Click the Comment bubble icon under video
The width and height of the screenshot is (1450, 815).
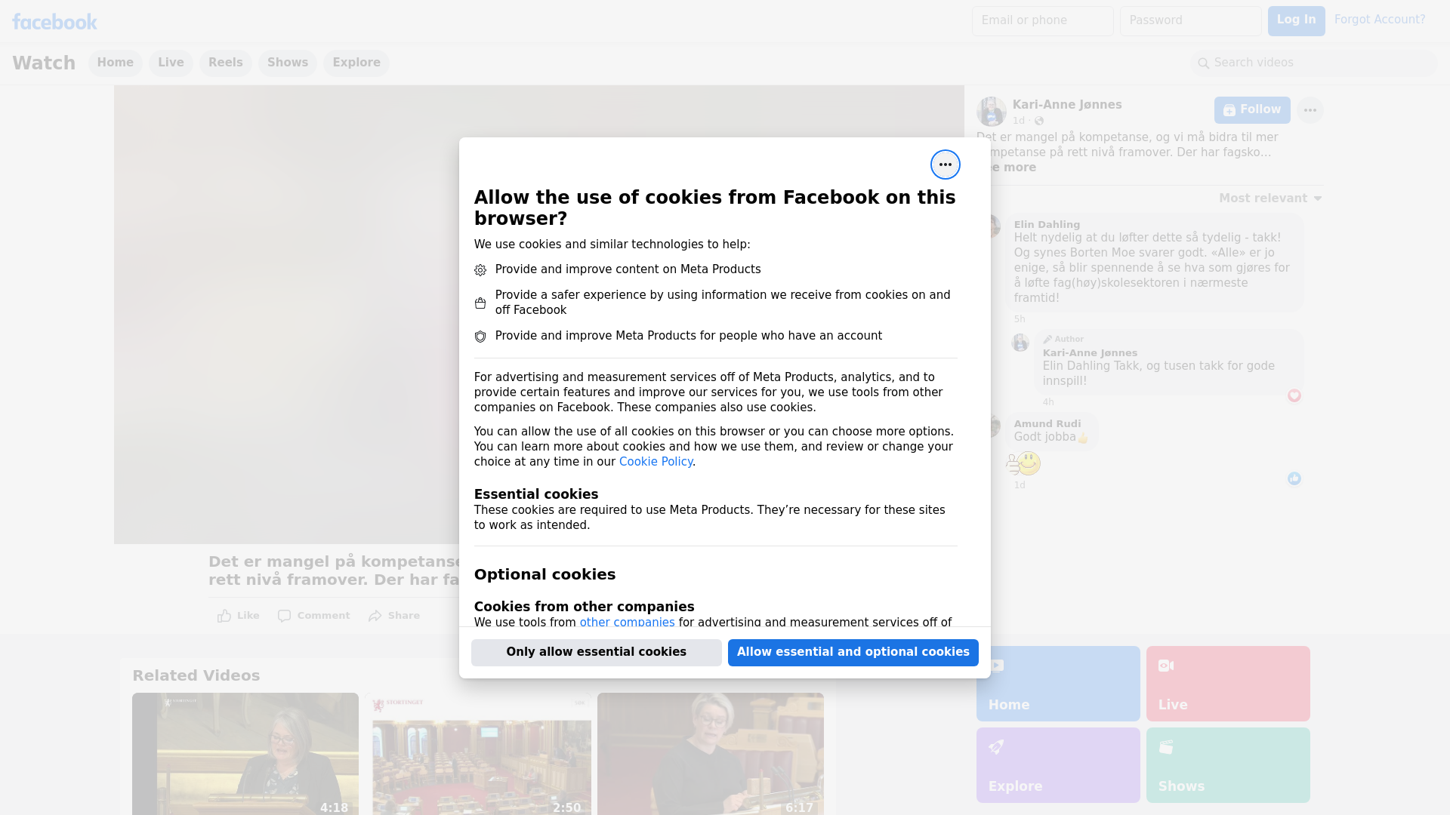coord(284,616)
